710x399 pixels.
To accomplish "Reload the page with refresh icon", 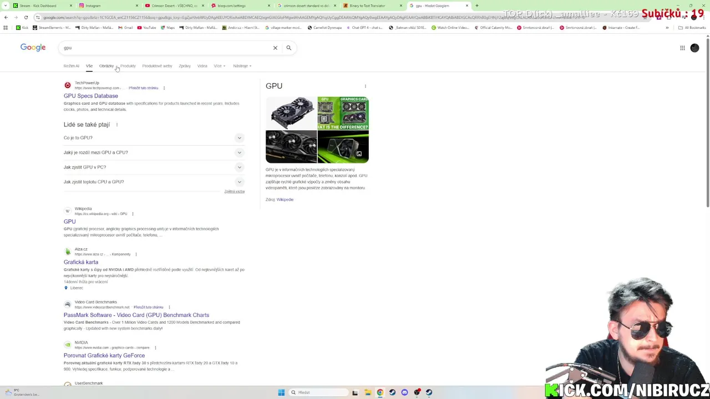I will click(x=26, y=17).
